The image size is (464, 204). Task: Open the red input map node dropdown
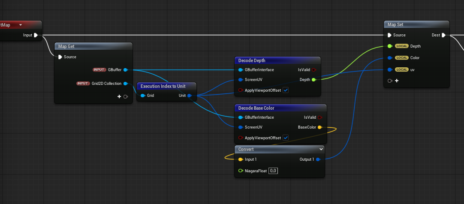tap(20, 25)
